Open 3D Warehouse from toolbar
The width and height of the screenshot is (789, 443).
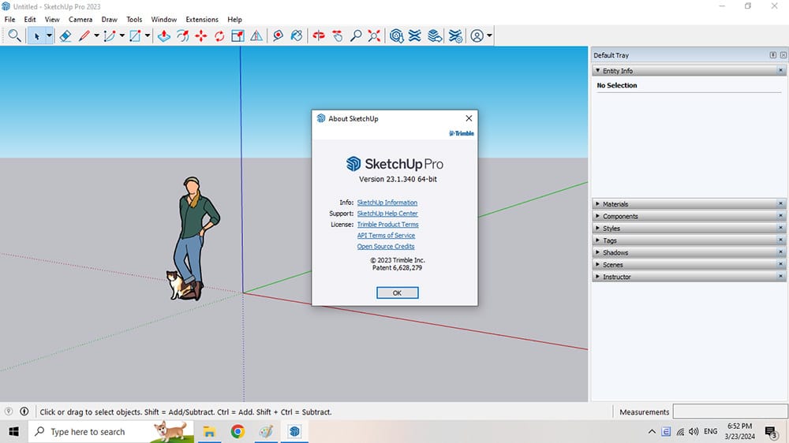pos(397,35)
